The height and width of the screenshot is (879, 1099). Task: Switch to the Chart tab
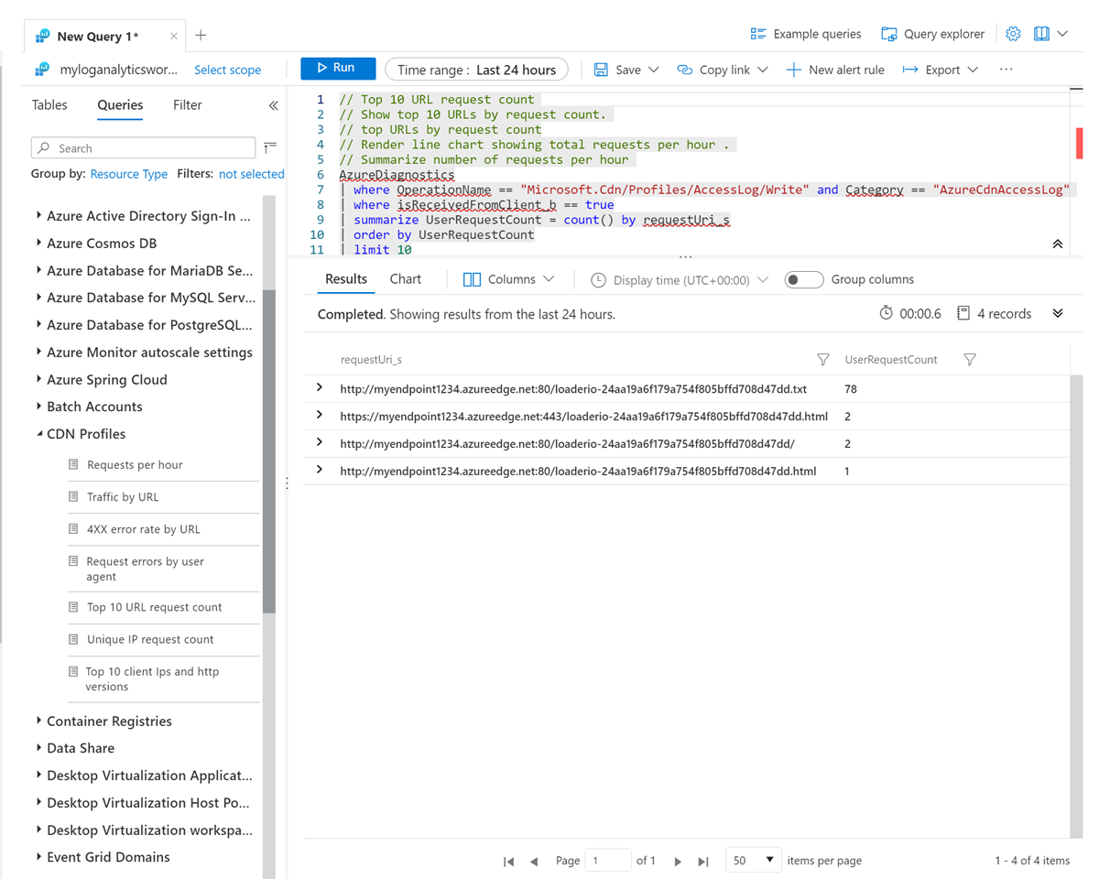point(406,279)
